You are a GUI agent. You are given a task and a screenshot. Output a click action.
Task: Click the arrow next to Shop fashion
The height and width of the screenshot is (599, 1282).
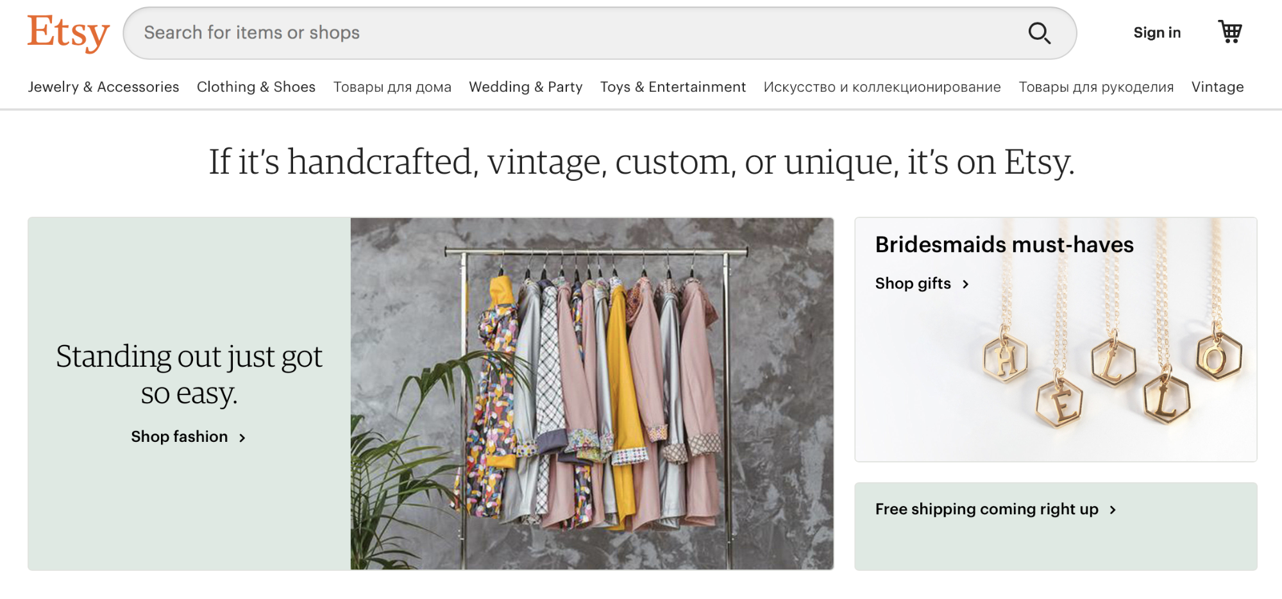[x=242, y=437]
